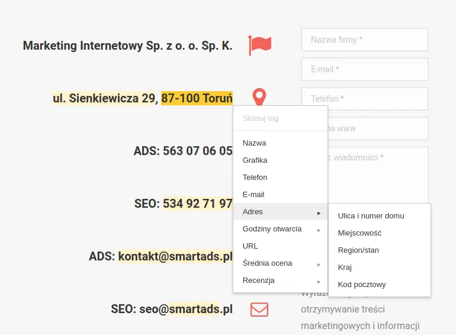This screenshot has height=335, width=456.
Task: Expand the Recenzja submenu arrow
Action: [319, 281]
